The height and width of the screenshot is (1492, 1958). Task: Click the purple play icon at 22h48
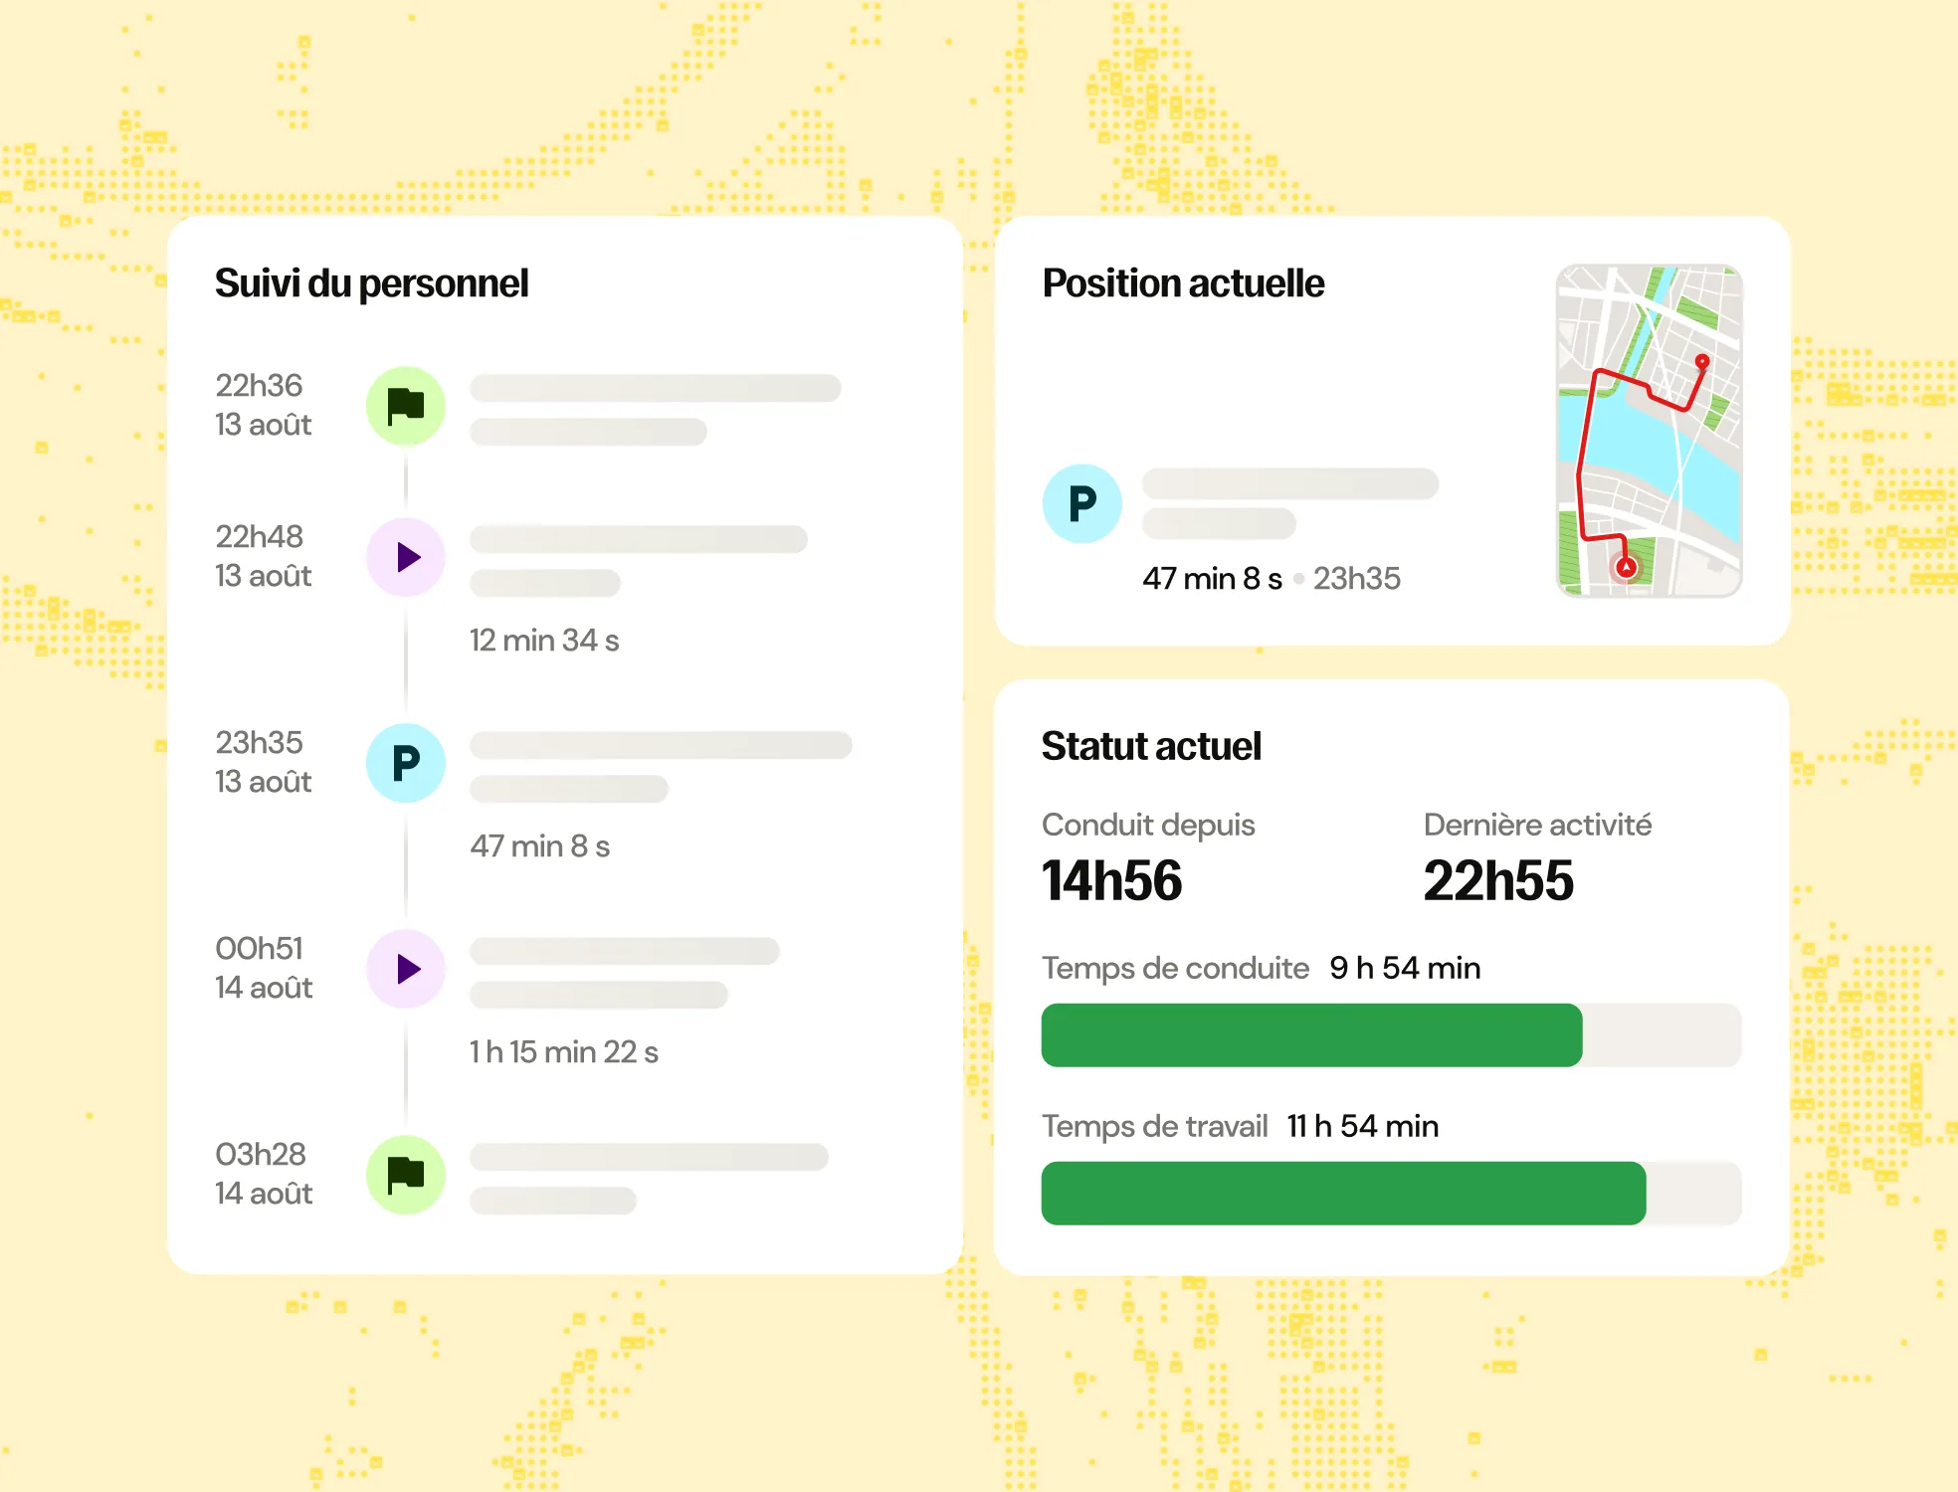406,557
